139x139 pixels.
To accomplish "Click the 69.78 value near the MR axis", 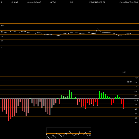I will (x=129, y=82).
